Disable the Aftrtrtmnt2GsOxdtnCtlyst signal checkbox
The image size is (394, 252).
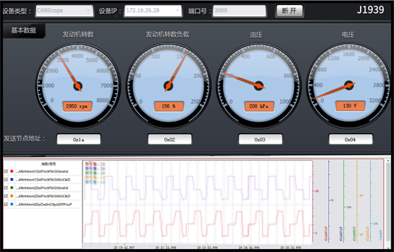[6, 204]
